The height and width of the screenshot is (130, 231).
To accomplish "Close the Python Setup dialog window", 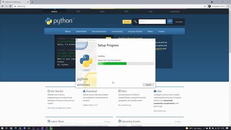I will (x=153, y=40).
